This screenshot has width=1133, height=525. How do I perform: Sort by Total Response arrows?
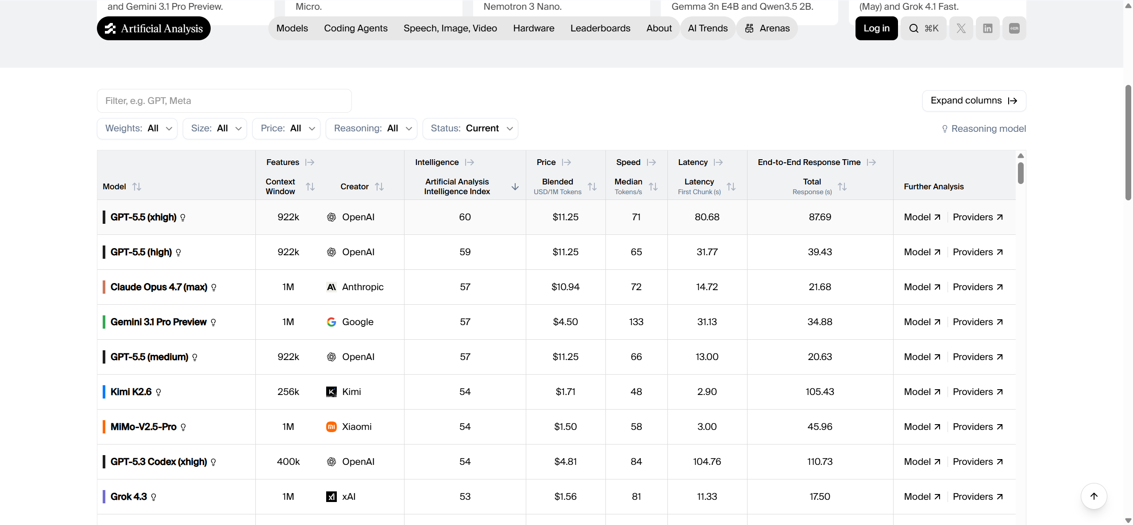click(x=842, y=187)
